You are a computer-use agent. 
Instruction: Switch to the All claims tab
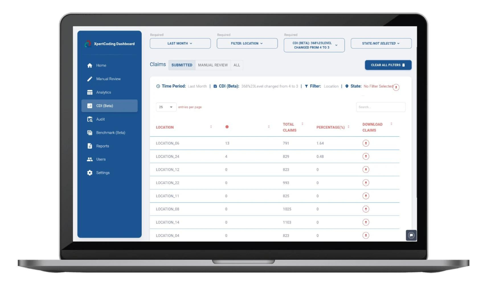click(237, 65)
